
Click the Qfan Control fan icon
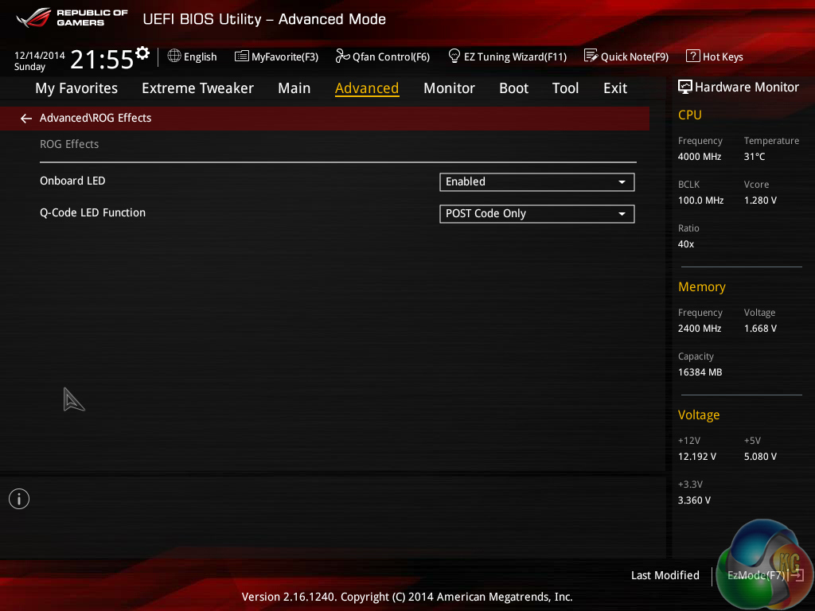pos(342,56)
